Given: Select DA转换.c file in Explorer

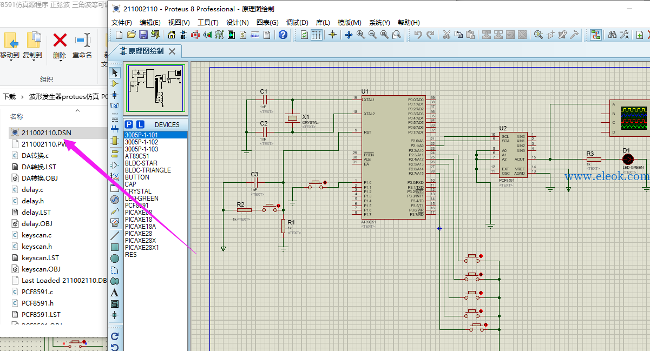Looking at the screenshot, I should coord(35,155).
